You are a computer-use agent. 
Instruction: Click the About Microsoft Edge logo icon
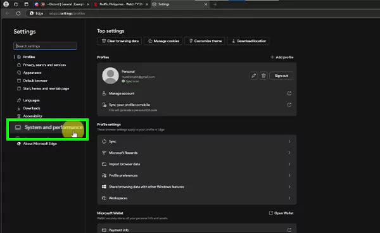point(19,144)
